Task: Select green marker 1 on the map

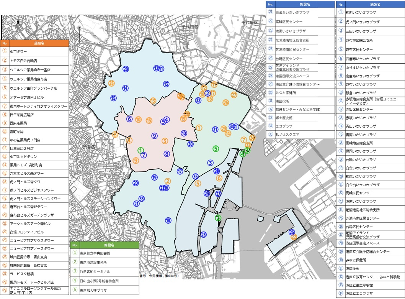Action: click(x=140, y=150)
